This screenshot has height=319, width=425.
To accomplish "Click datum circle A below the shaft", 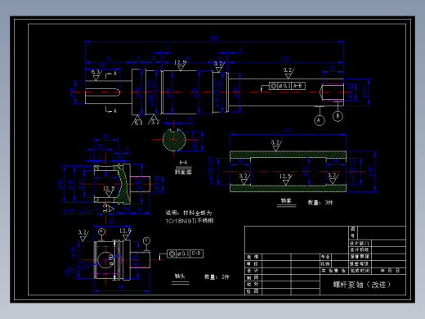I will pos(320,120).
